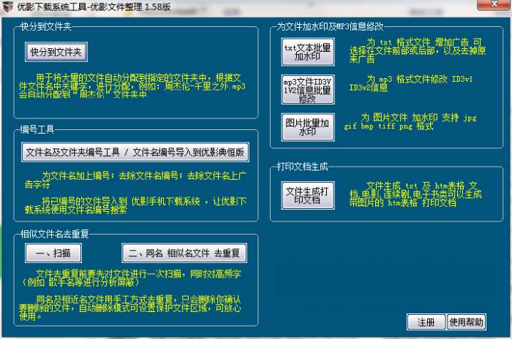The image size is (512, 339).
Task: Click the description text mentioning 周杰伦-千里之外.mp3
Action: click(x=132, y=86)
